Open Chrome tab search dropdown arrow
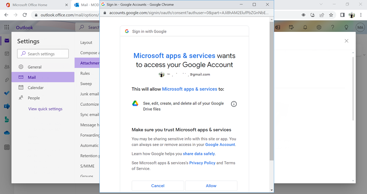This screenshot has width=367, height=194. coord(321,5)
